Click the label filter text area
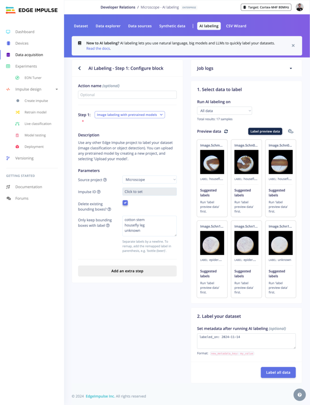Image resolution: width=310 pixels, height=405 pixels. coord(149,226)
